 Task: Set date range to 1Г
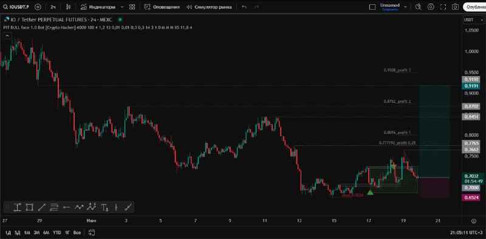click(x=67, y=232)
